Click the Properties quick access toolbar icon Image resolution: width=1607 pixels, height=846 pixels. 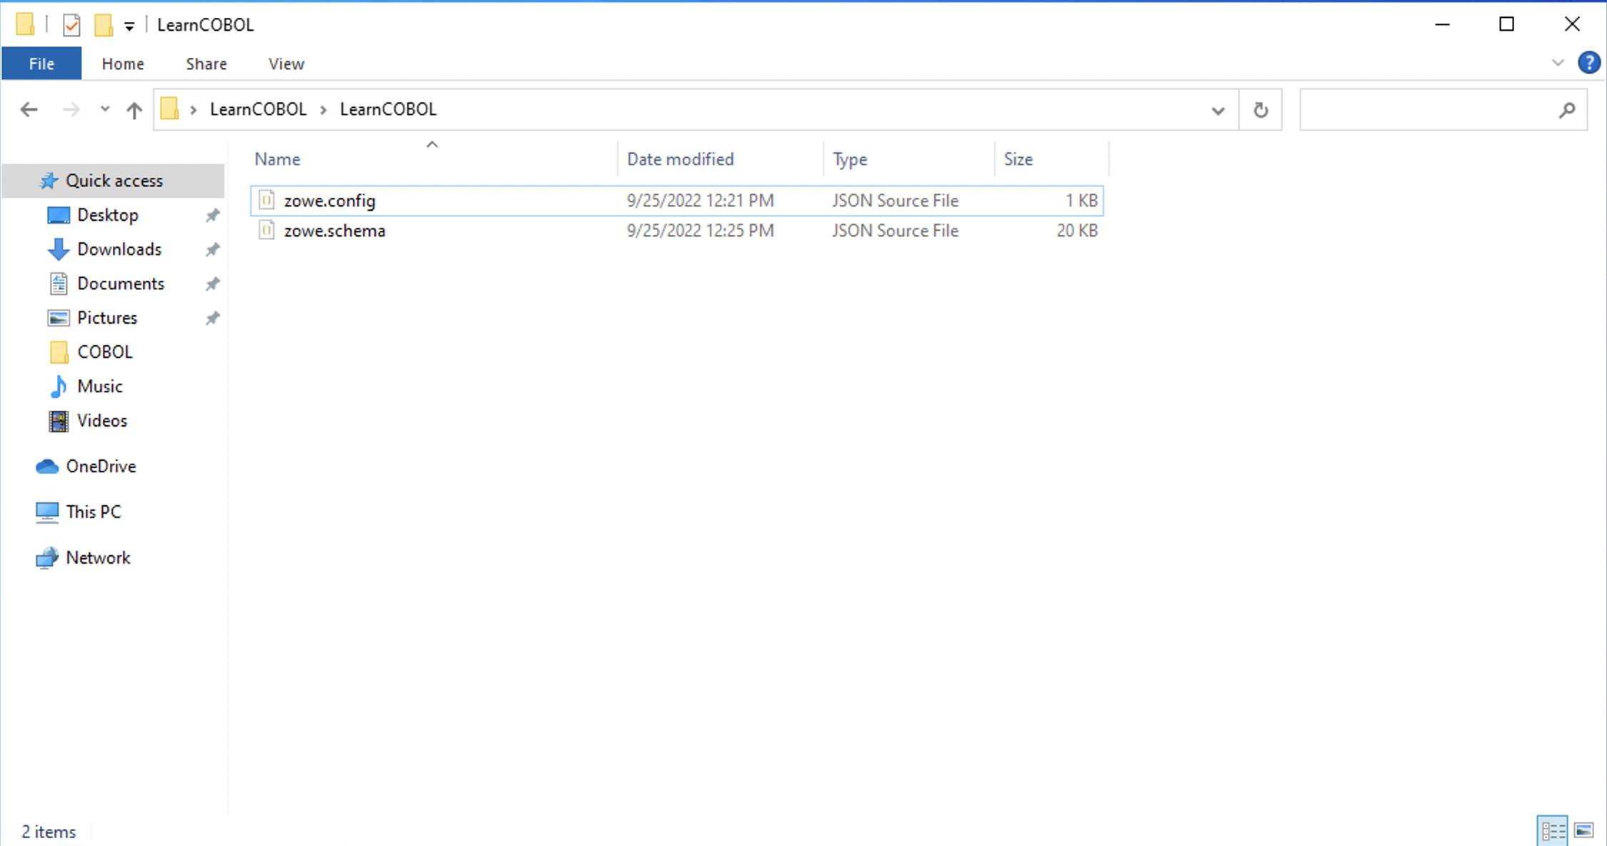point(71,25)
